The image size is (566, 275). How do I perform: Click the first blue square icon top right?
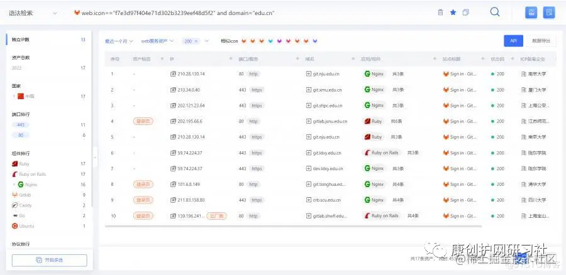click(531, 13)
